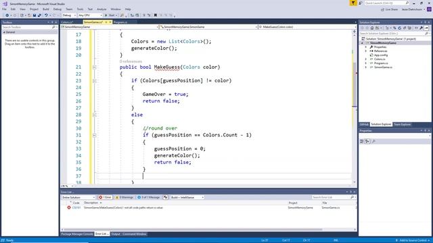Switch to the Package Manager Console tab
This screenshot has height=243, width=433.
(77, 234)
